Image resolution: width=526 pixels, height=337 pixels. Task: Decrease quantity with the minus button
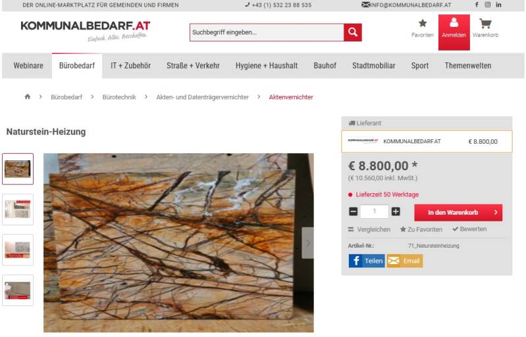(353, 212)
